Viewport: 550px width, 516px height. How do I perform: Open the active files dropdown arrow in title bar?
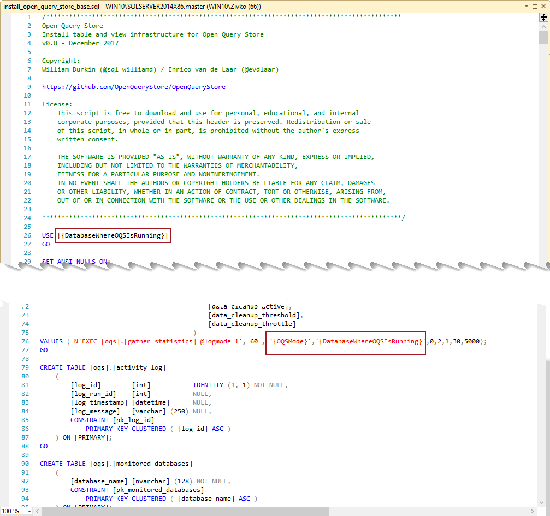[x=527, y=7]
